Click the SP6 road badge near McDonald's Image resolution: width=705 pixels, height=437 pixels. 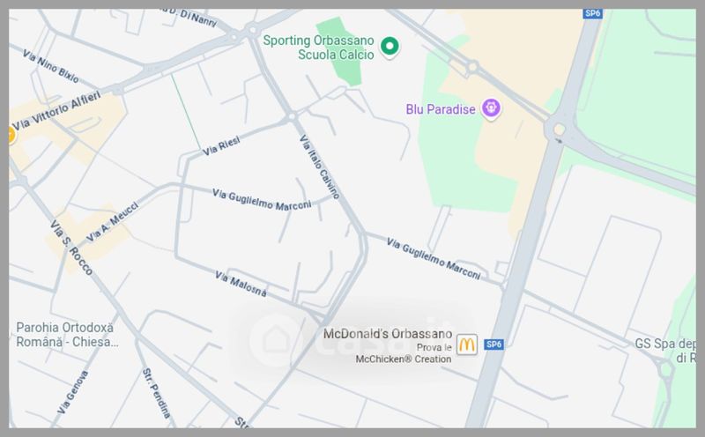[493, 344]
